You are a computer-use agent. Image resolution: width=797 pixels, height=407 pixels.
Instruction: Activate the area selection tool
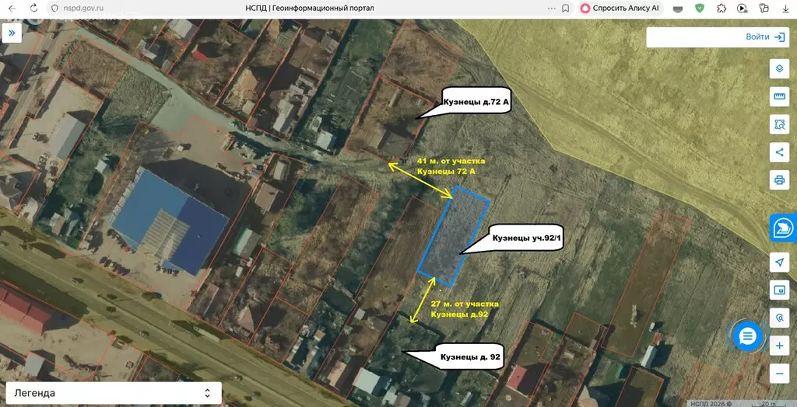[x=778, y=123]
